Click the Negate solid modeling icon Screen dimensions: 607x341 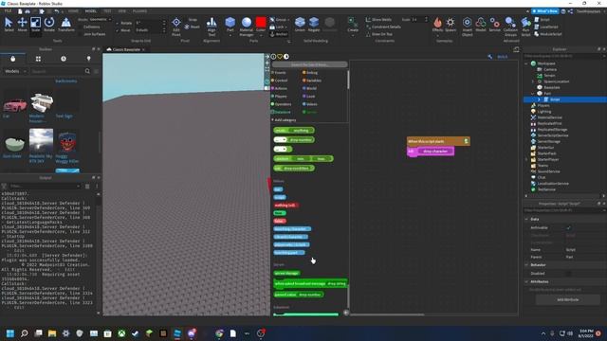(x=314, y=25)
